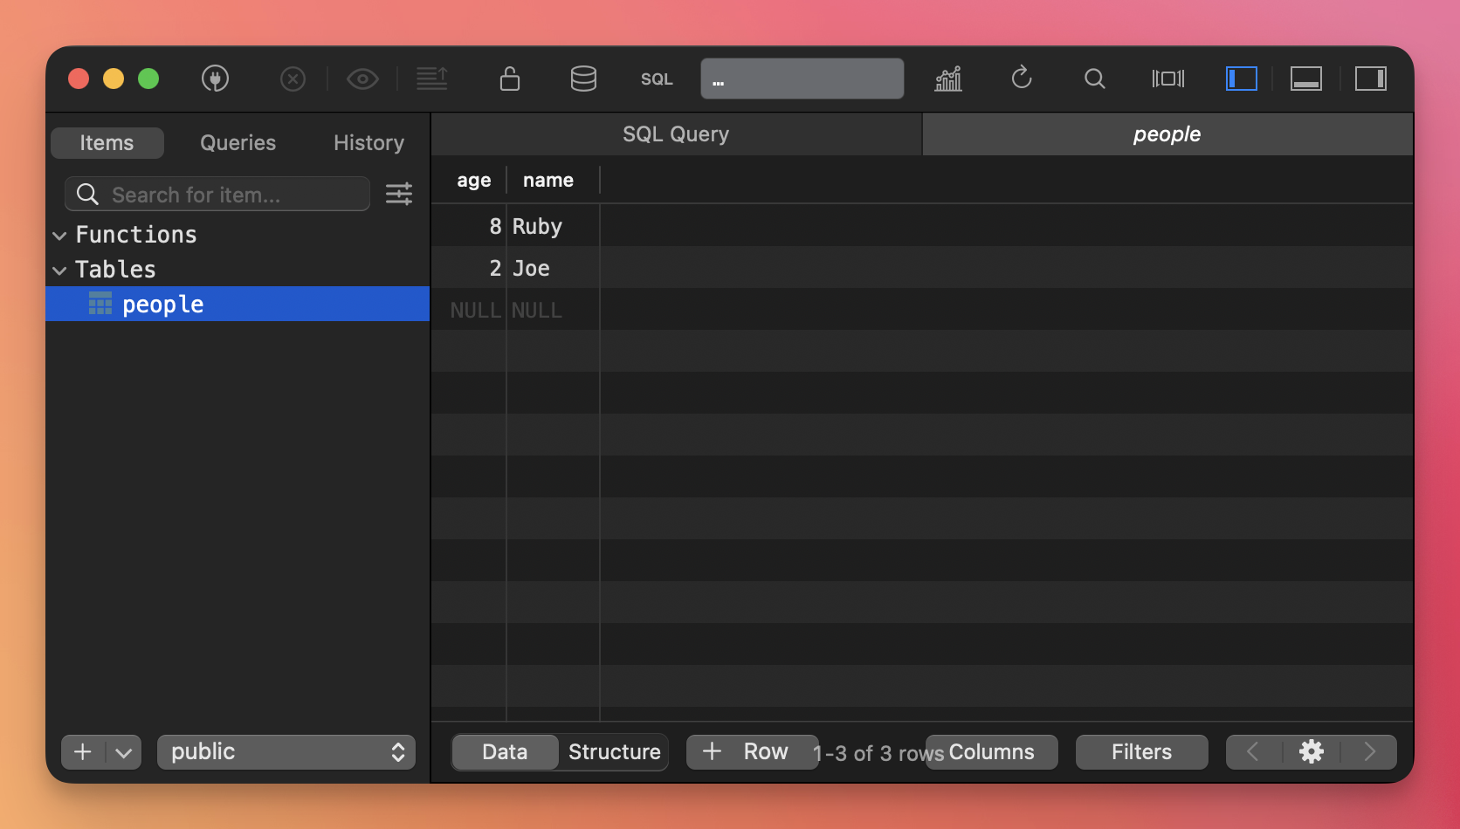This screenshot has width=1460, height=829.
Task: Open the database cylinder icon
Action: coord(583,79)
